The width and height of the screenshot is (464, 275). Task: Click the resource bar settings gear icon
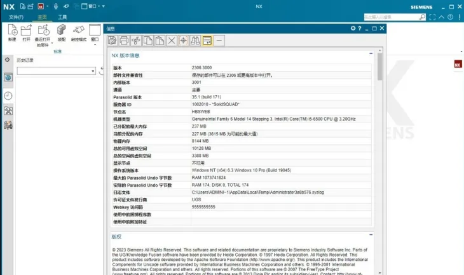8,60
